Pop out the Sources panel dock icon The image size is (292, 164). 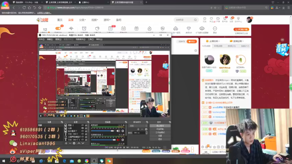pos(88,122)
